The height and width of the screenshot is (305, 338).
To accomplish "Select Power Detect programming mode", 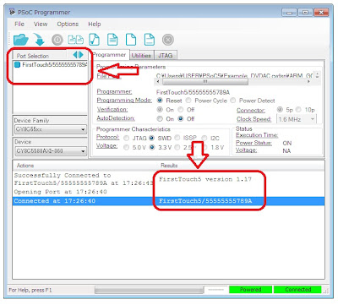I will pyautogui.click(x=233, y=101).
